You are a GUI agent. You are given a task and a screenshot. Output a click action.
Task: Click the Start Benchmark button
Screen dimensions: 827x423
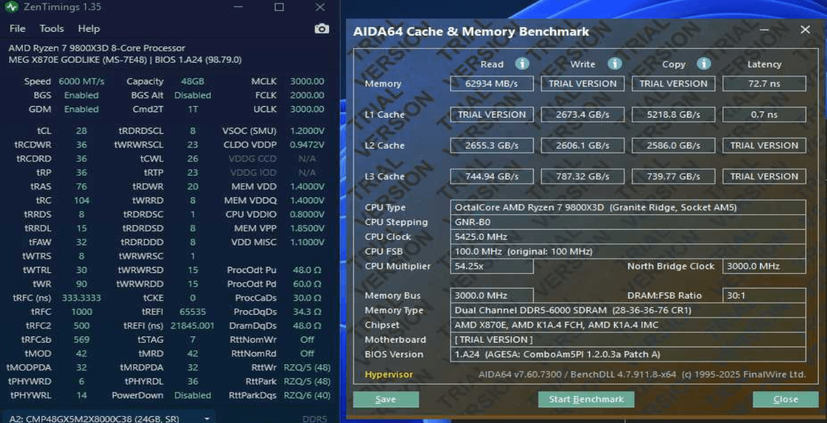point(586,399)
